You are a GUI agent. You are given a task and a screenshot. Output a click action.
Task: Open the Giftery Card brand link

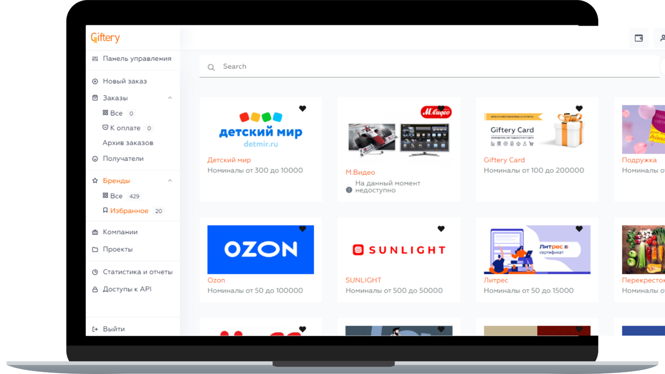pos(504,160)
